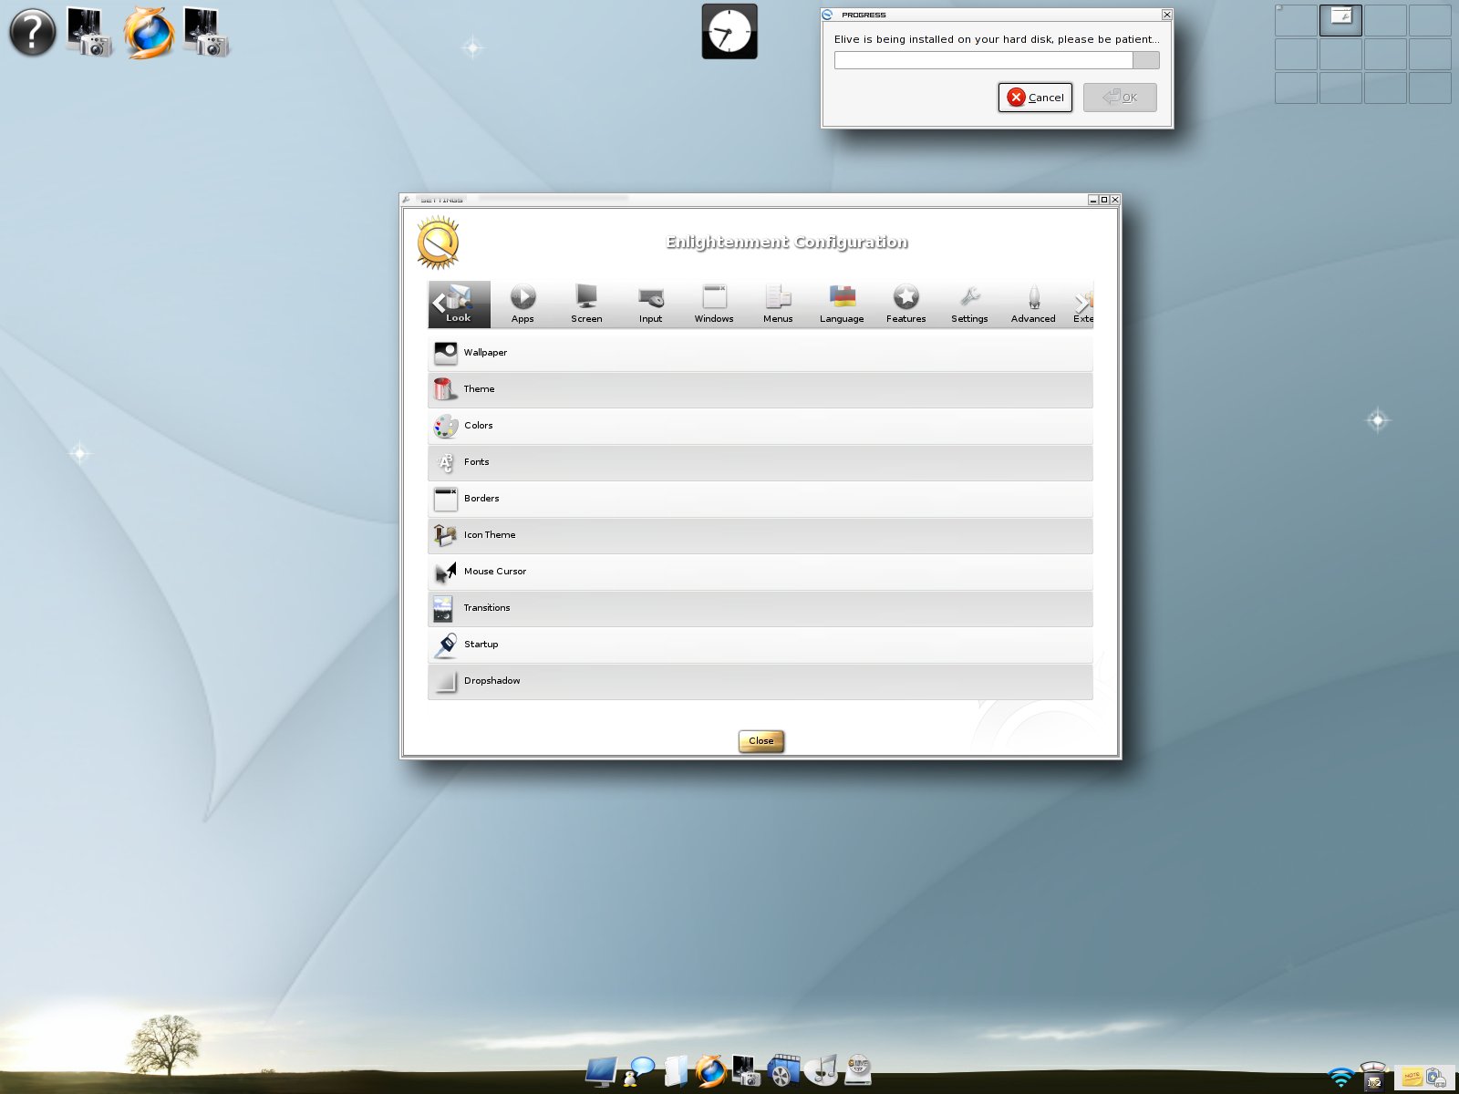Minimize the Settings window
This screenshot has width=1459, height=1094.
(x=1093, y=200)
